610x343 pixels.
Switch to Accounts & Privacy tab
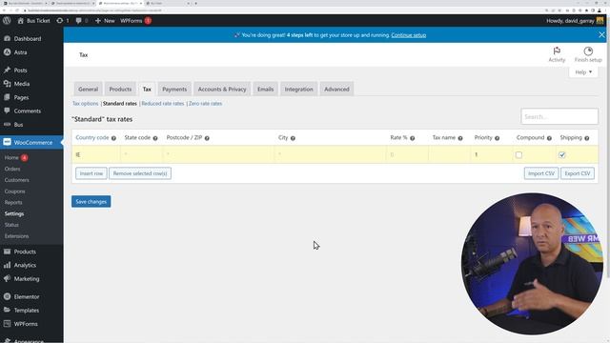tap(222, 89)
